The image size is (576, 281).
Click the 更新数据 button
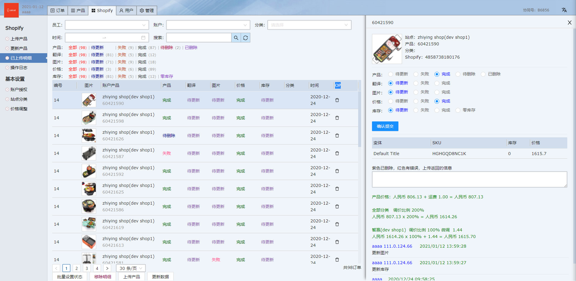point(160,277)
